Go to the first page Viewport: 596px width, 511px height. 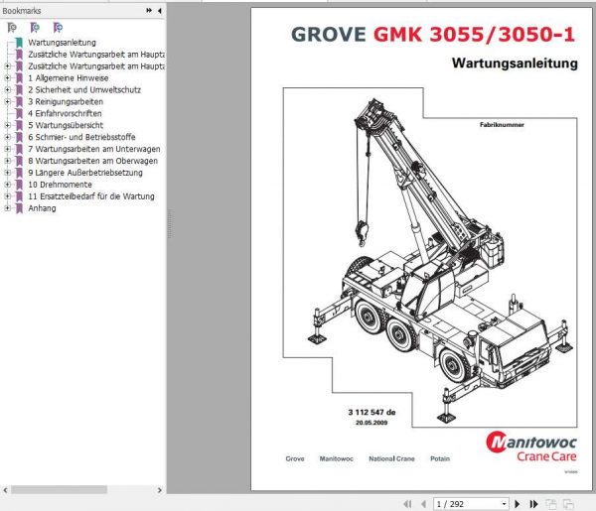pos(407,504)
